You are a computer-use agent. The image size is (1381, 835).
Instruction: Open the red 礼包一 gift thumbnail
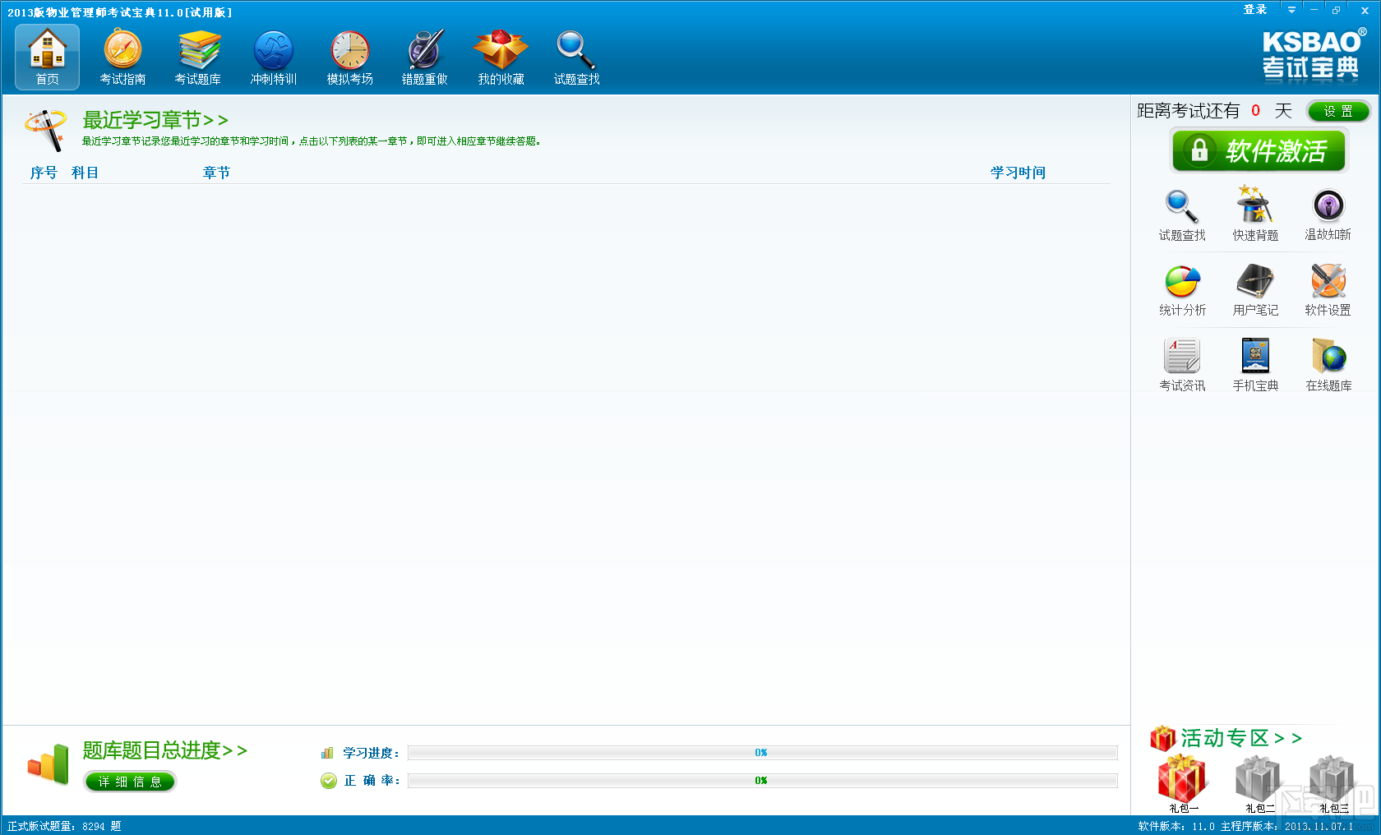[x=1183, y=782]
